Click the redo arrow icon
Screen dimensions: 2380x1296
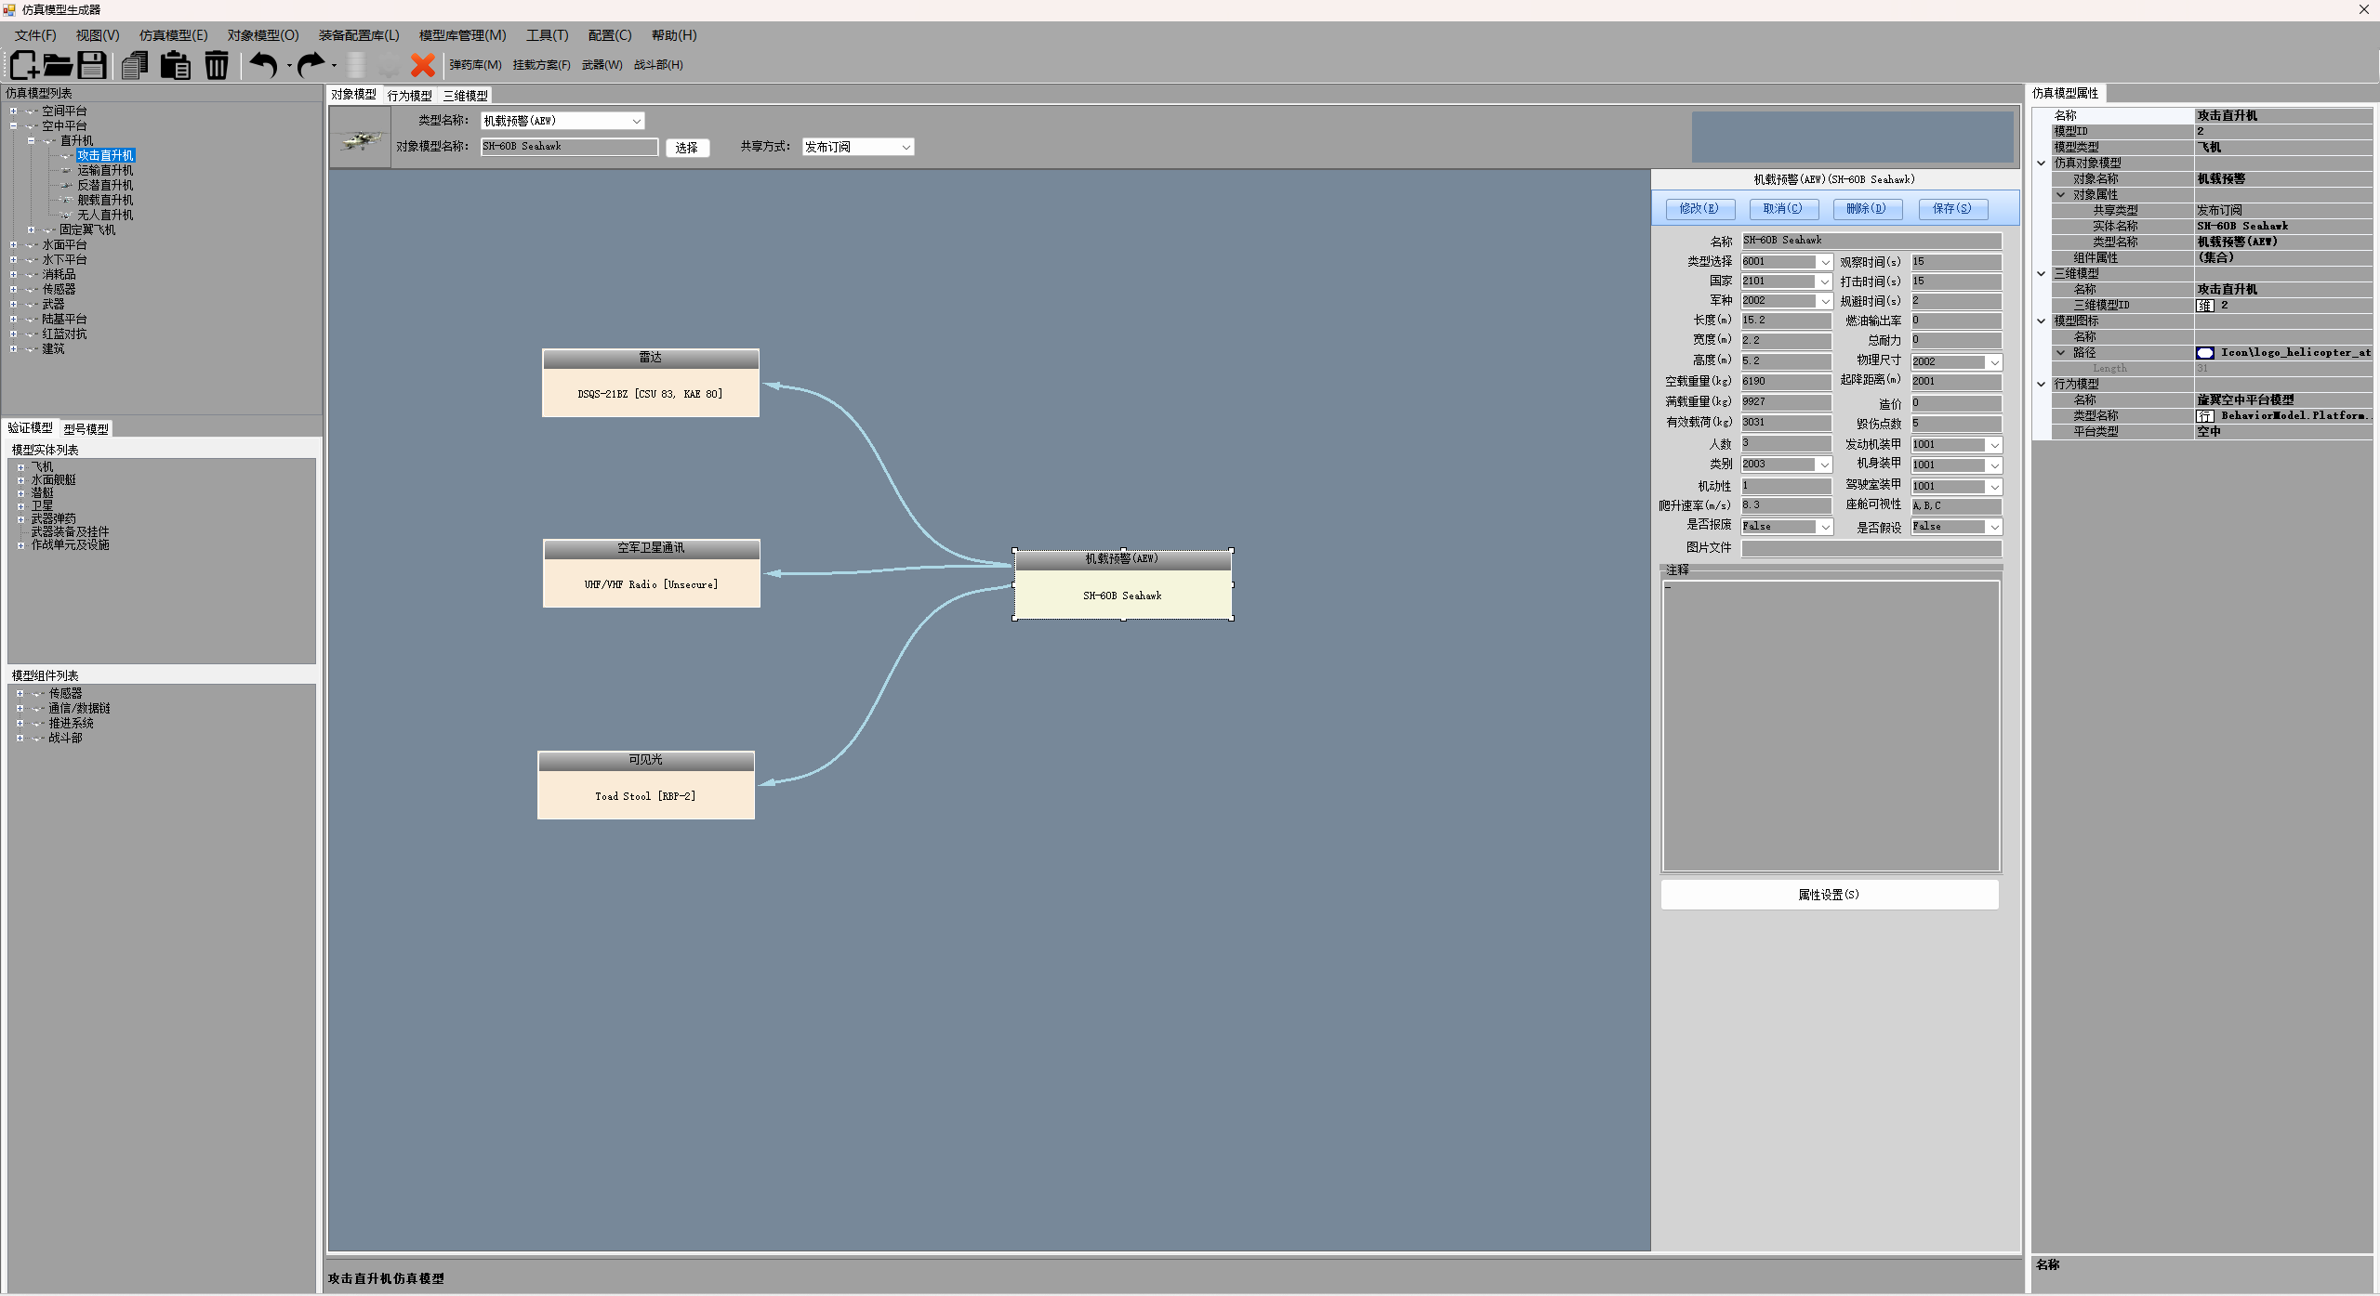311,65
